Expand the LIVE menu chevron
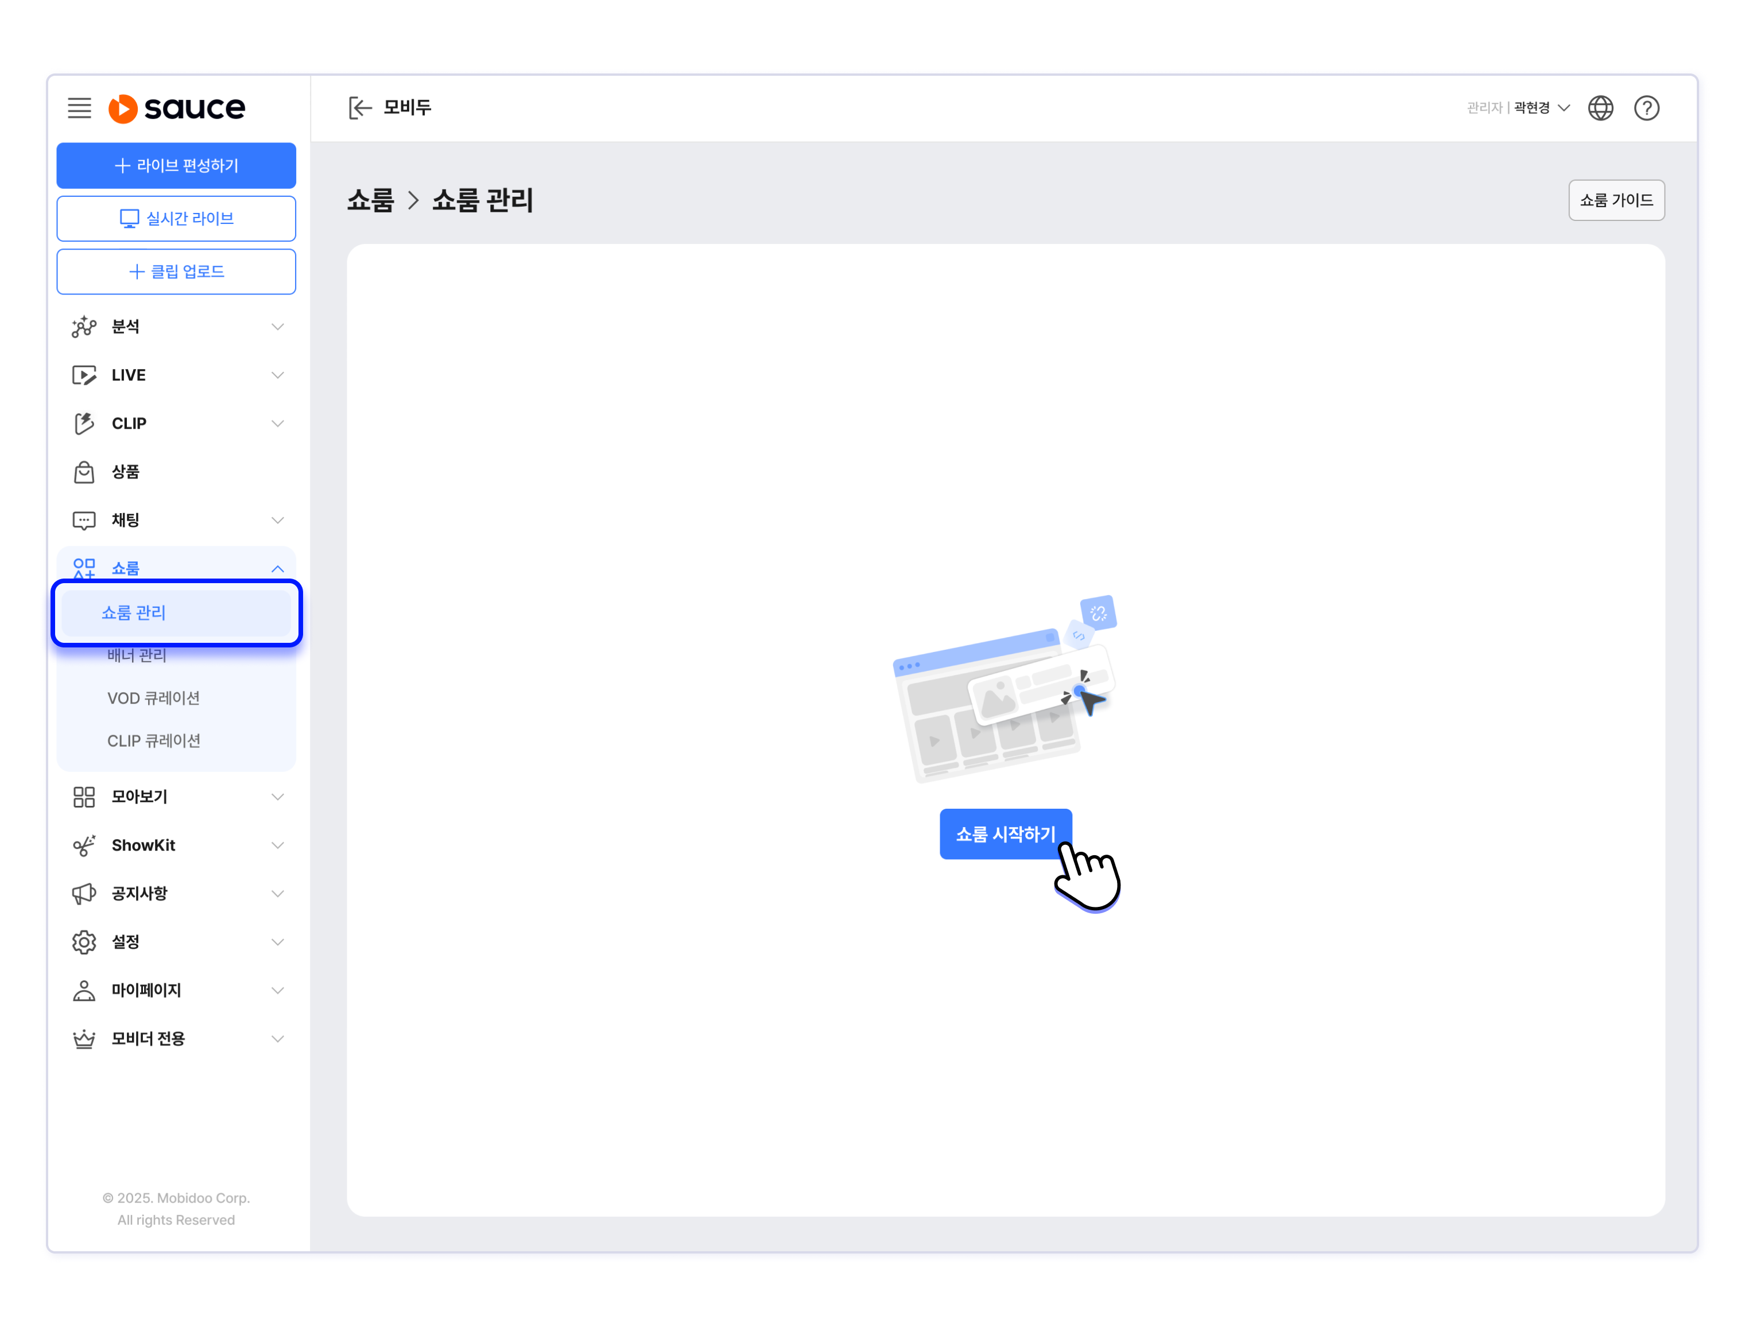 [277, 374]
